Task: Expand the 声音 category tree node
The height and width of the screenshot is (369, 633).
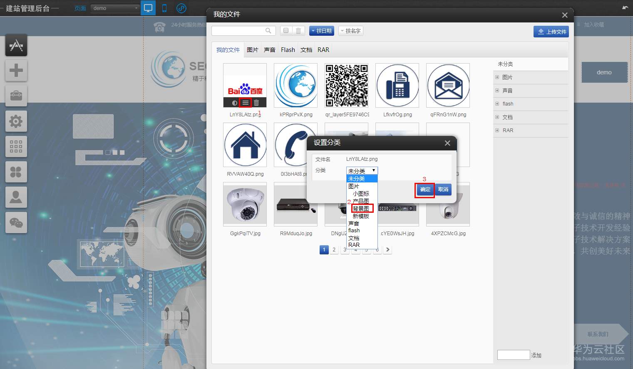Action: click(497, 91)
